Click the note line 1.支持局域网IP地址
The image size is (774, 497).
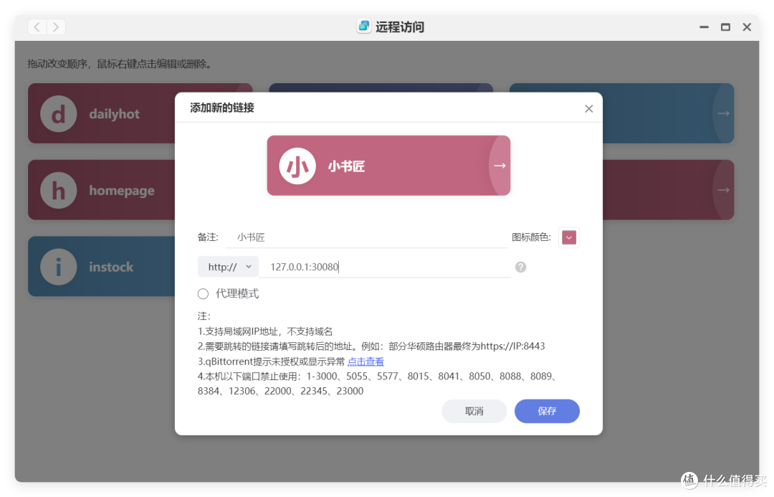click(x=265, y=331)
